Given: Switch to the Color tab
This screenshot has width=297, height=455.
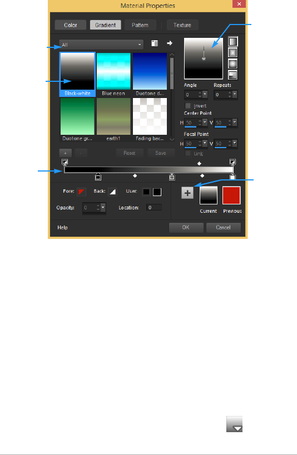Looking at the screenshot, I should point(71,25).
